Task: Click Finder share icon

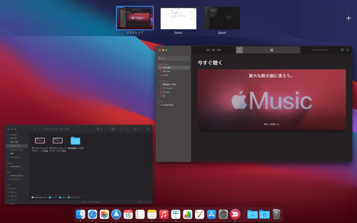Action: click(x=122, y=129)
